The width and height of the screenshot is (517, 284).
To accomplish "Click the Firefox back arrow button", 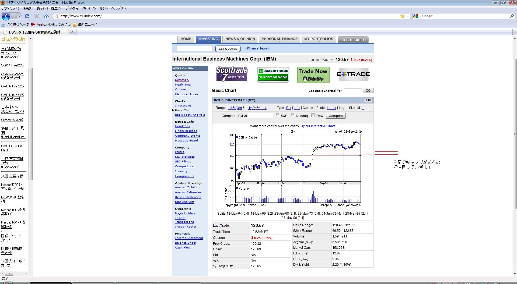I will click(x=6, y=16).
